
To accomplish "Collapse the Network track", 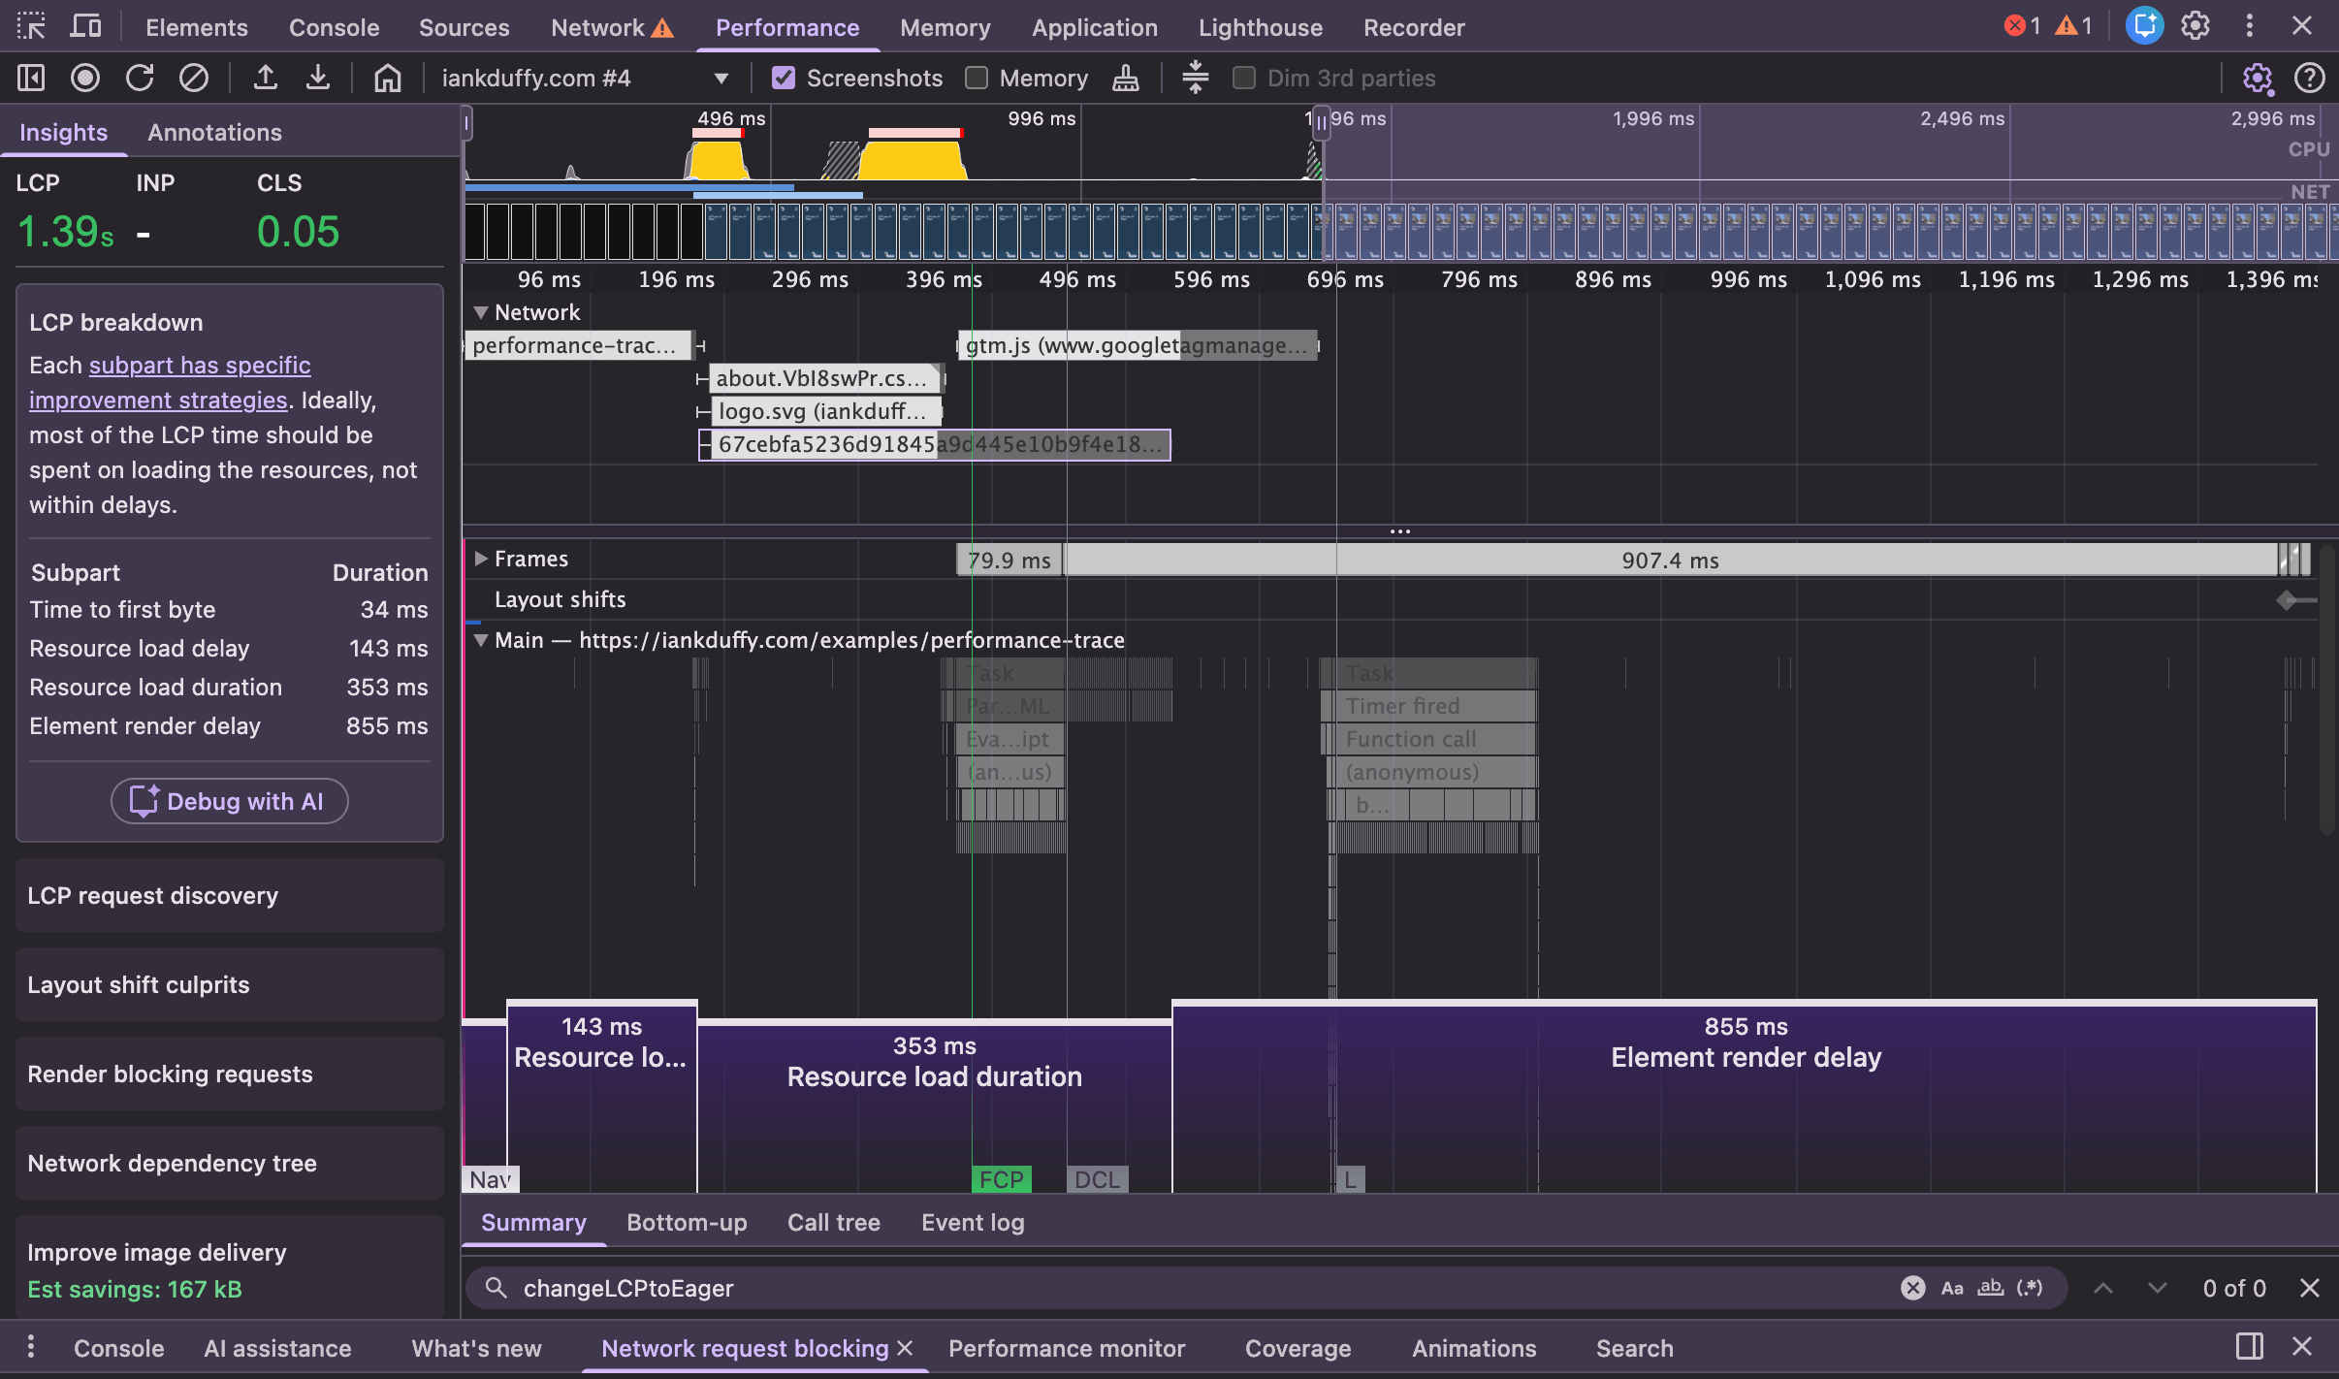I will (482, 312).
